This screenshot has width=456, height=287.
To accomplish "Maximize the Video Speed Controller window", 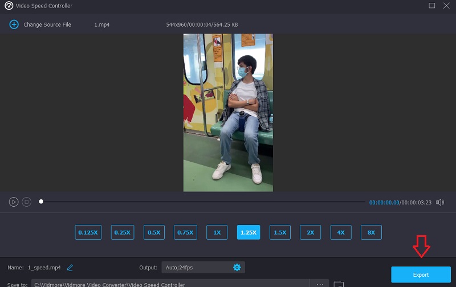I will (x=431, y=6).
